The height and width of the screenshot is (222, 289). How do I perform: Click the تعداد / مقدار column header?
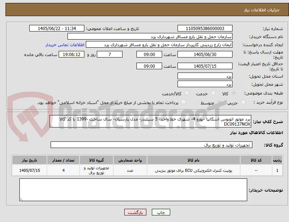(x=63, y=160)
